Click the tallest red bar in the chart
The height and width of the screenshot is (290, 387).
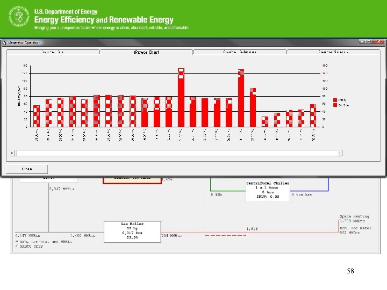181,98
